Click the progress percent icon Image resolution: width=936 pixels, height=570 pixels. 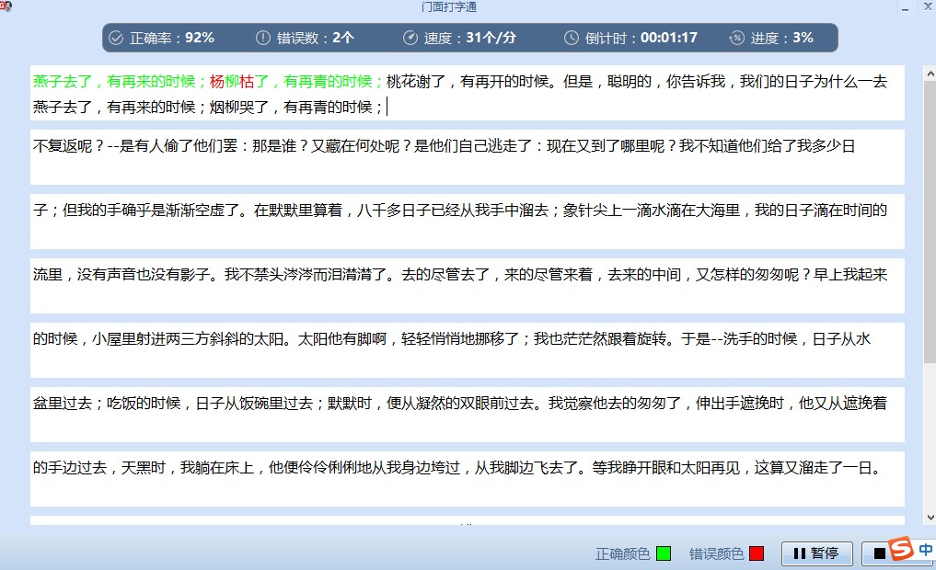click(x=736, y=38)
